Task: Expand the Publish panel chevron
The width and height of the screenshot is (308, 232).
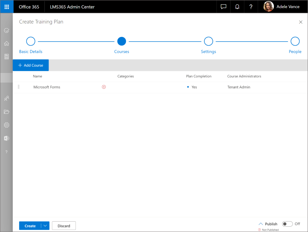Action: 261,224
